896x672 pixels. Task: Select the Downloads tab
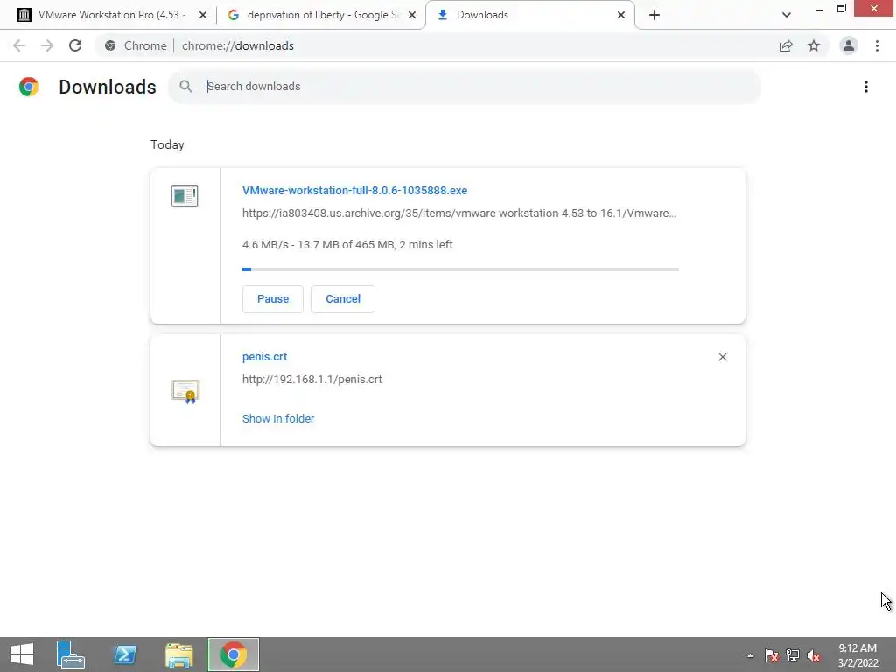click(x=528, y=15)
